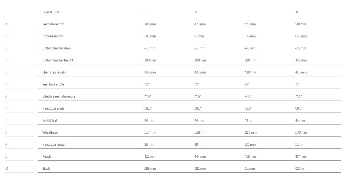
Task: Click row letter M beside Stack
Action: pyautogui.click(x=6, y=168)
